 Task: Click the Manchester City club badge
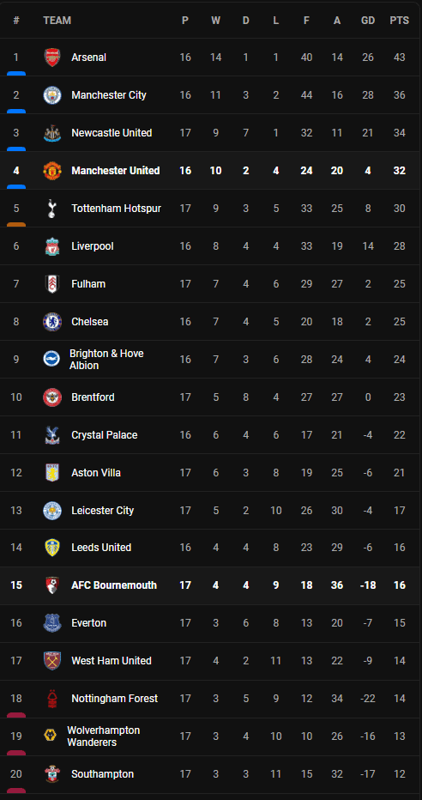[52, 95]
